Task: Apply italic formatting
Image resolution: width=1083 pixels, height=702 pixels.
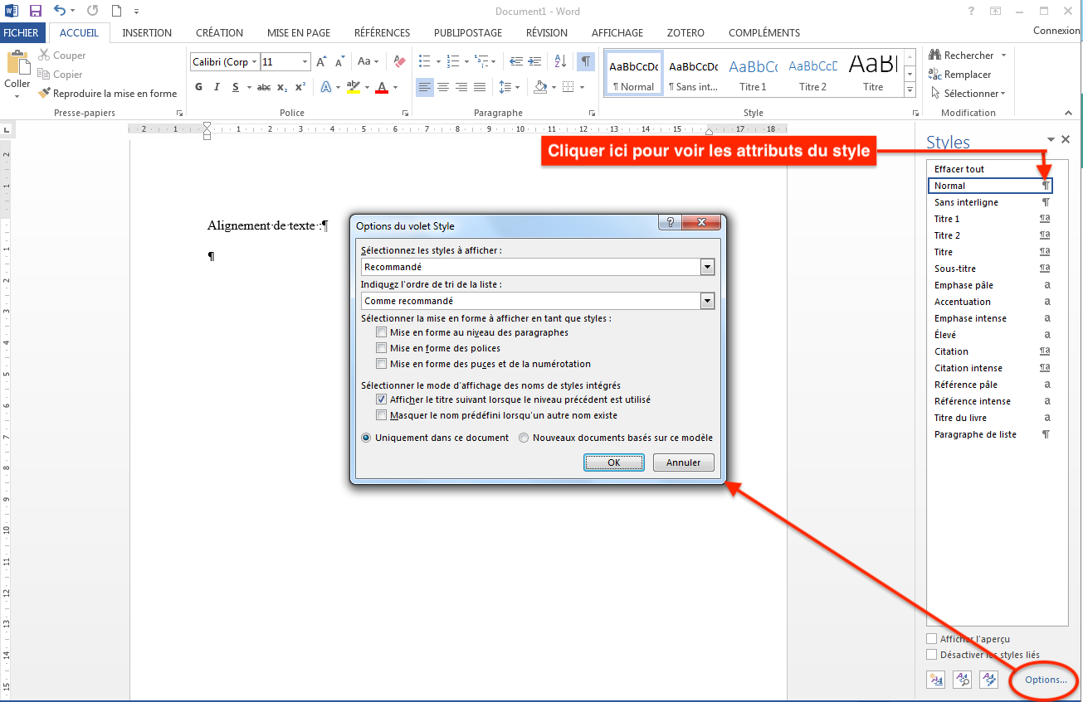Action: pos(217,87)
